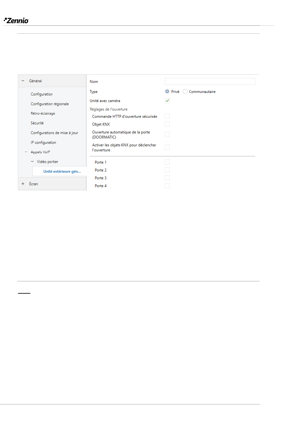Click the Écran header label
This screenshot has width=298, height=422.
pos(34,184)
